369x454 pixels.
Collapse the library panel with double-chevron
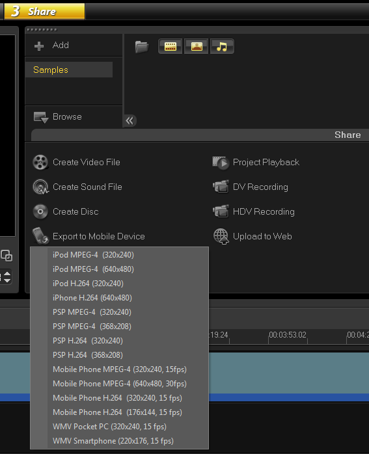(130, 120)
